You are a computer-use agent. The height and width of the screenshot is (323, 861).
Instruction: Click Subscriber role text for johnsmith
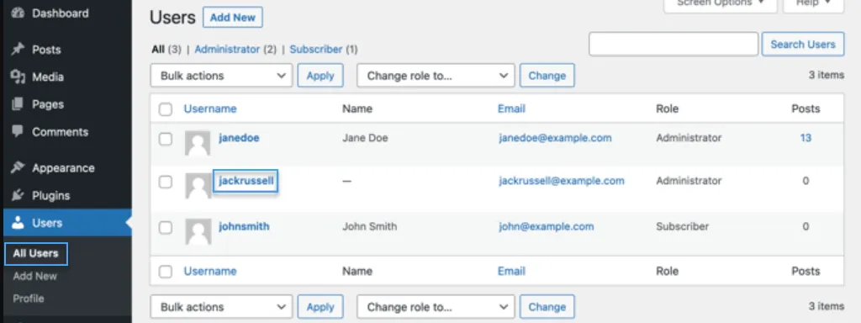click(x=683, y=226)
